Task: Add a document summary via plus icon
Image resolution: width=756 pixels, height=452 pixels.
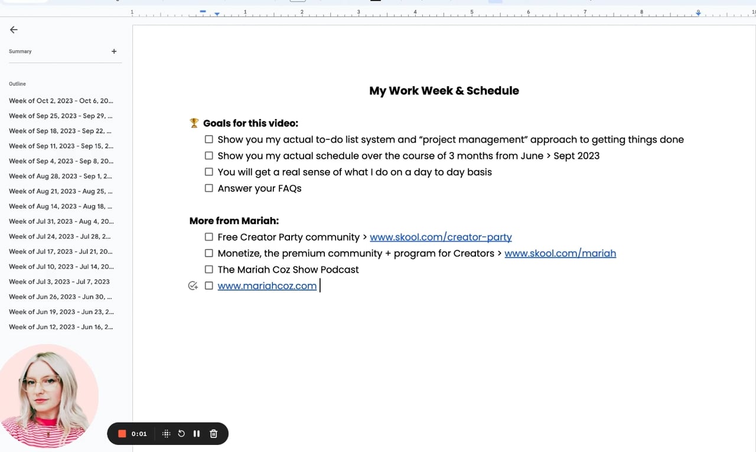Action: tap(114, 51)
